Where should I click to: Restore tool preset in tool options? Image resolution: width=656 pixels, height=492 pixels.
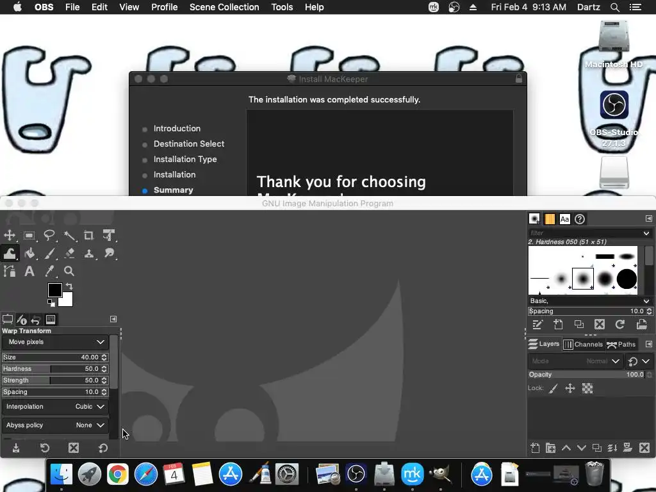pos(45,448)
